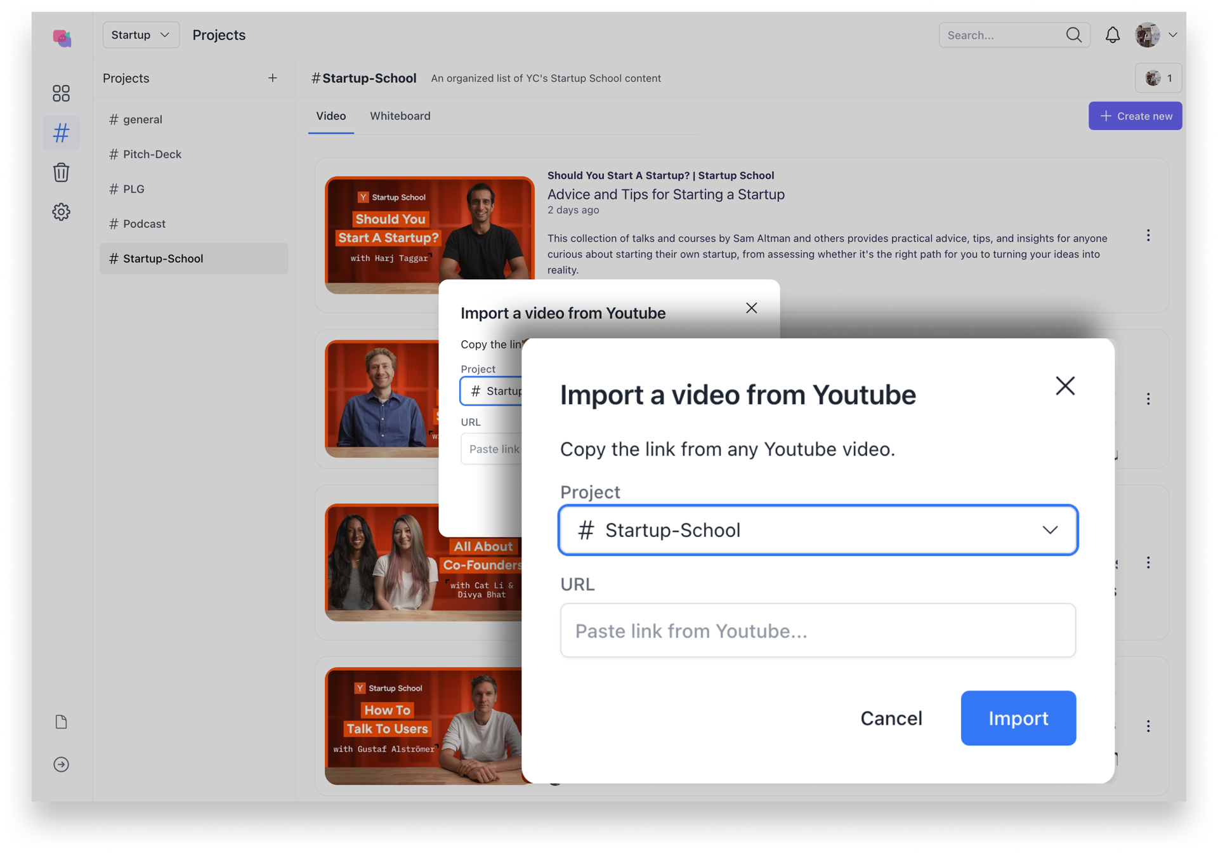Close the small background Import dialog

752,308
